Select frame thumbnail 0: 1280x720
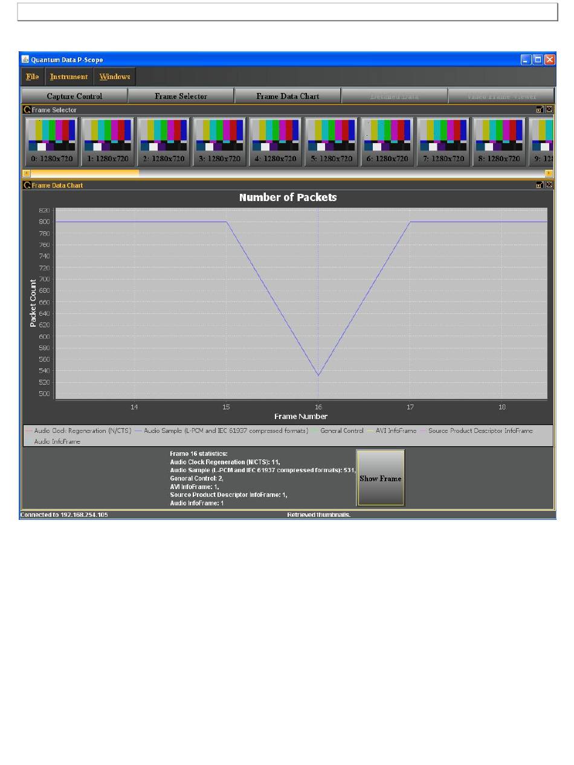Viewport: 574px width, 765px height. pyautogui.click(x=51, y=141)
